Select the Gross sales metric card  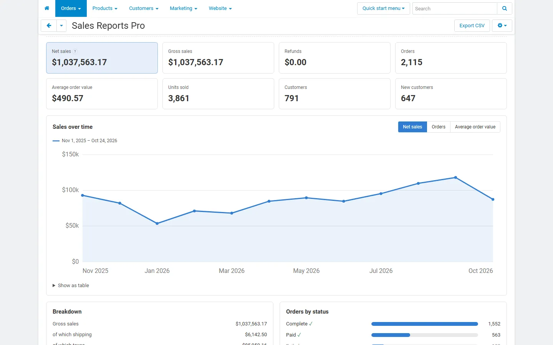tap(218, 58)
